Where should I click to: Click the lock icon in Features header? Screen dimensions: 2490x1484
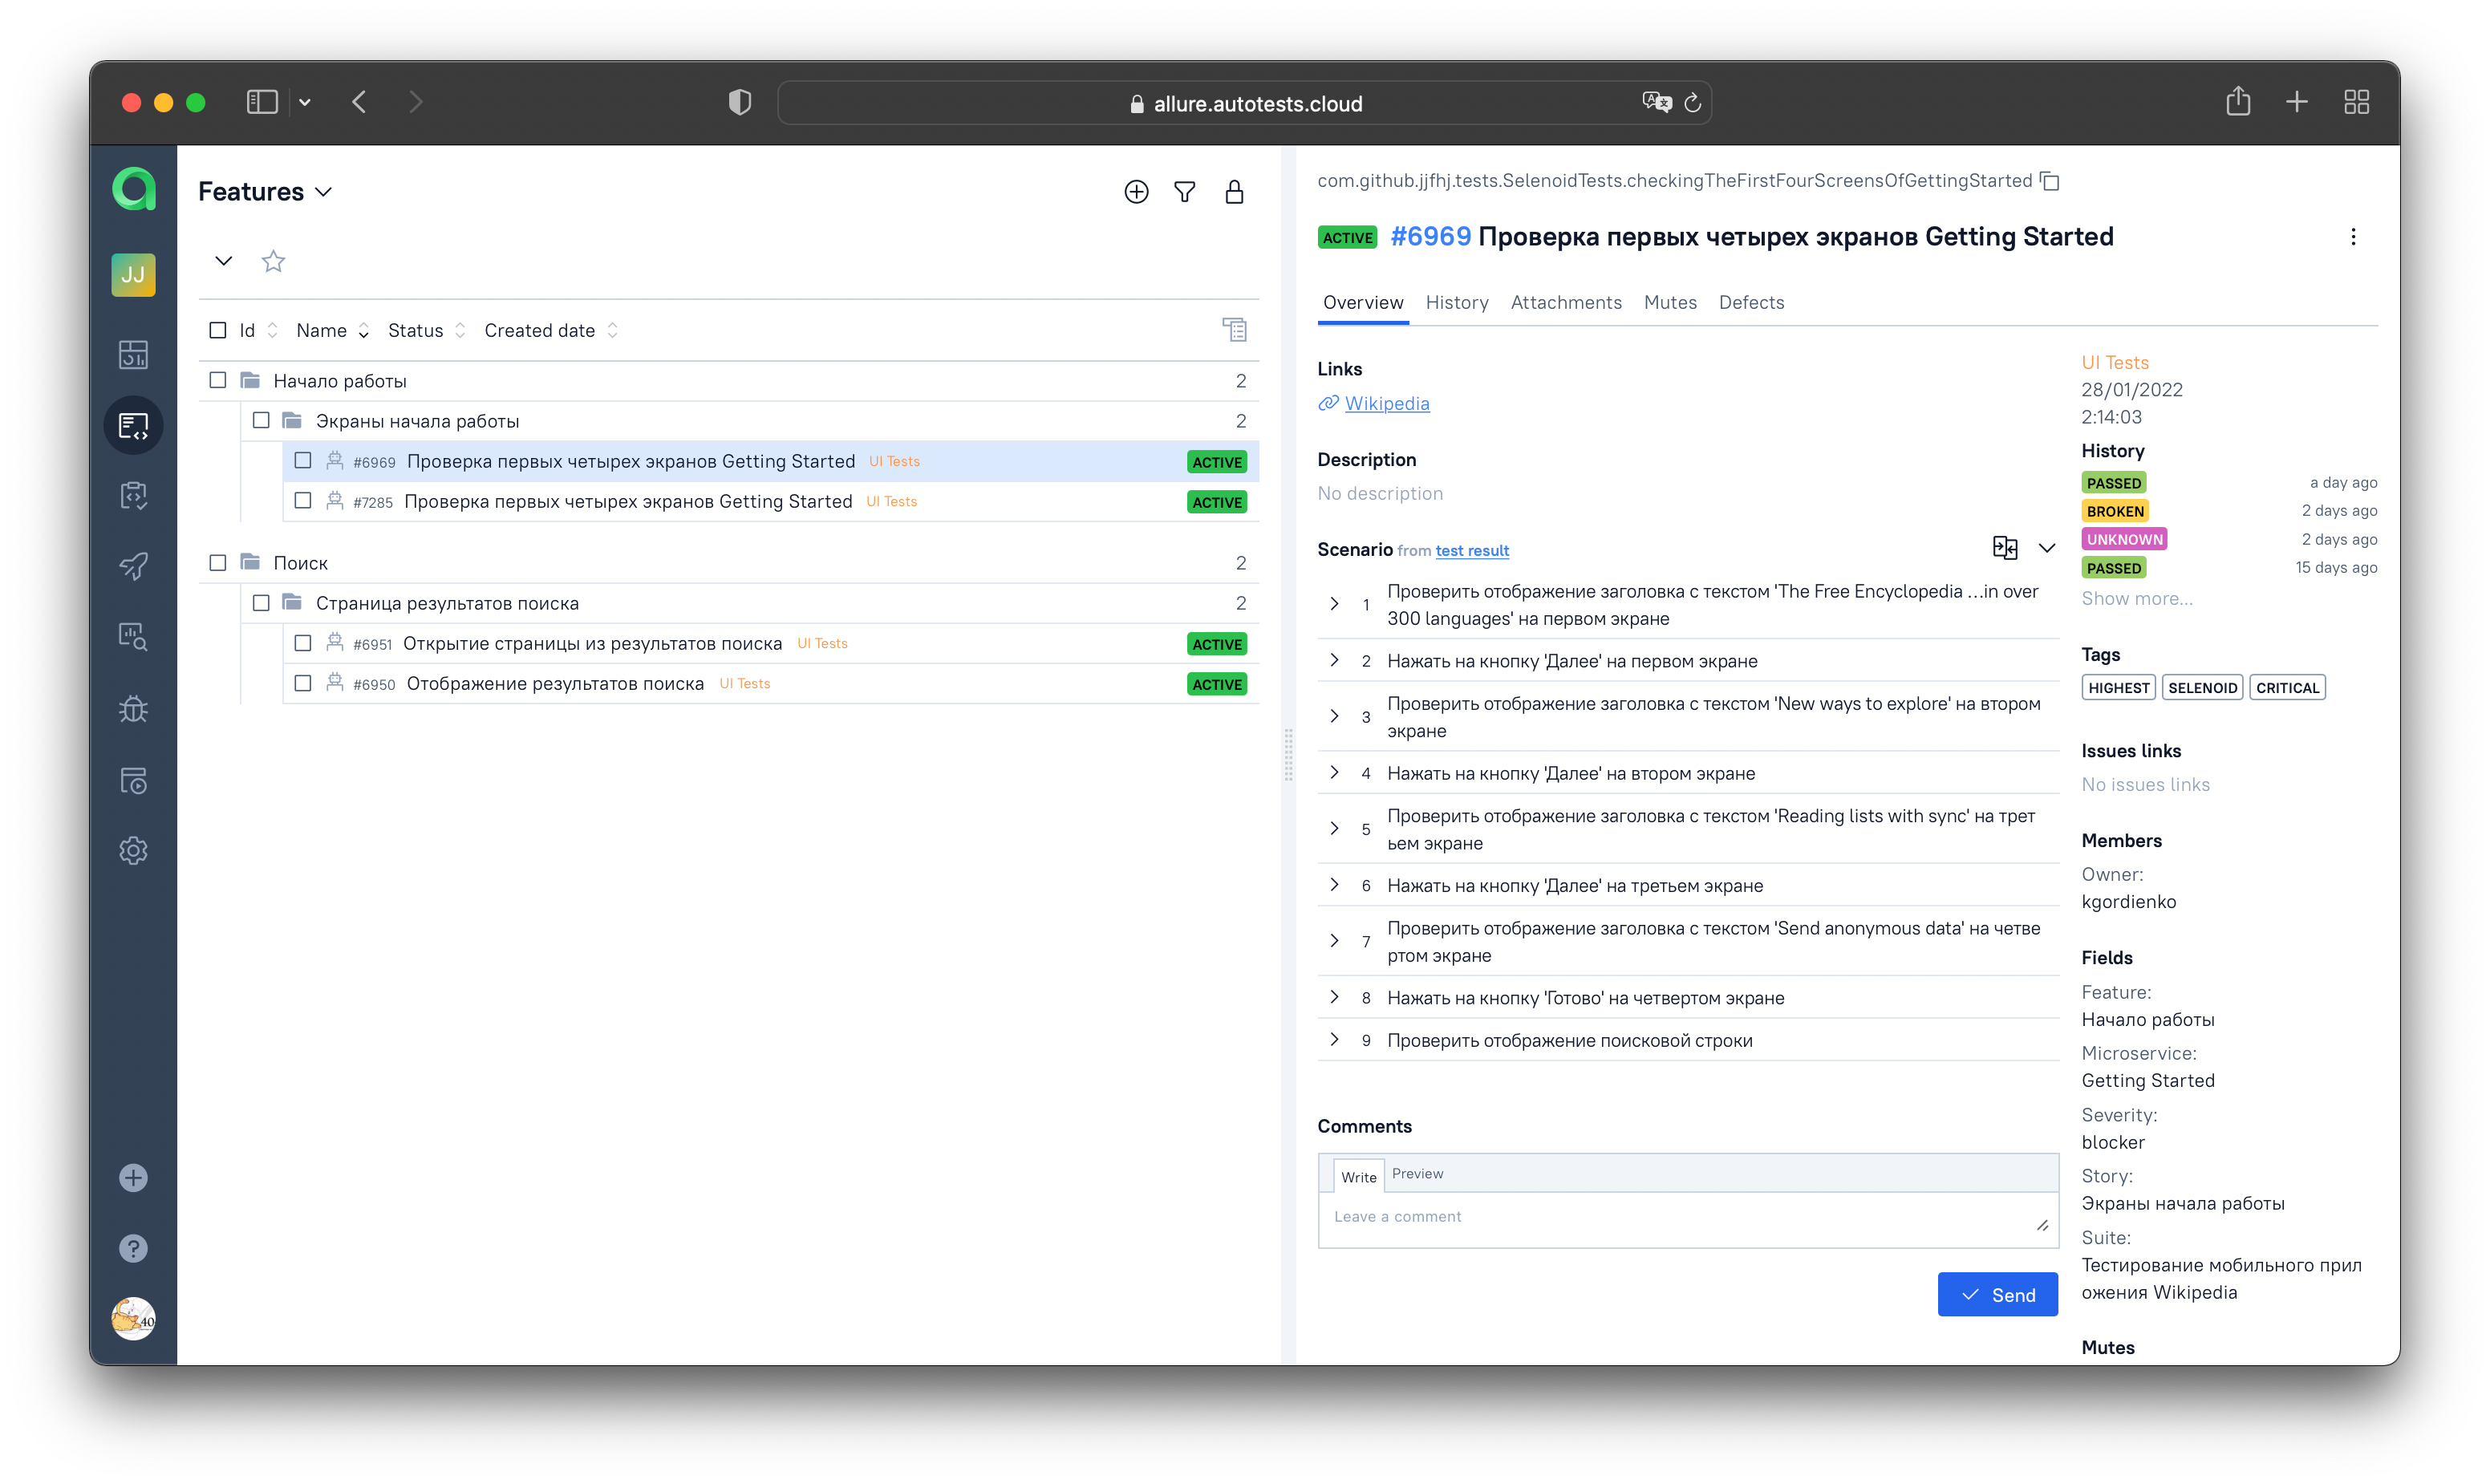[x=1234, y=192]
